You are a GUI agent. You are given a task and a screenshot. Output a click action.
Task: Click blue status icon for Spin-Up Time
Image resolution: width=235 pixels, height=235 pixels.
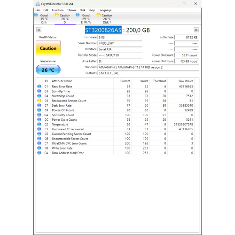(39, 91)
